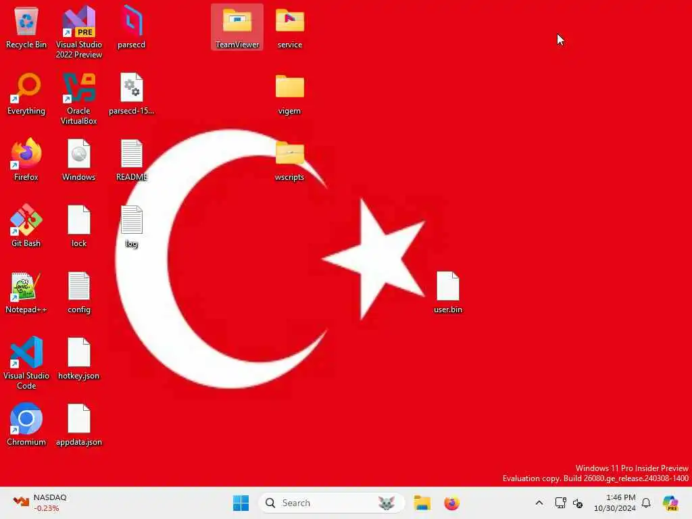The image size is (692, 519).
Task: Open the clock showing 1:46 PM
Action: (614, 503)
